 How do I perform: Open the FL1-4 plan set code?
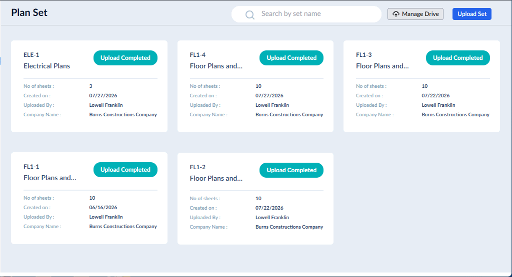click(x=197, y=55)
